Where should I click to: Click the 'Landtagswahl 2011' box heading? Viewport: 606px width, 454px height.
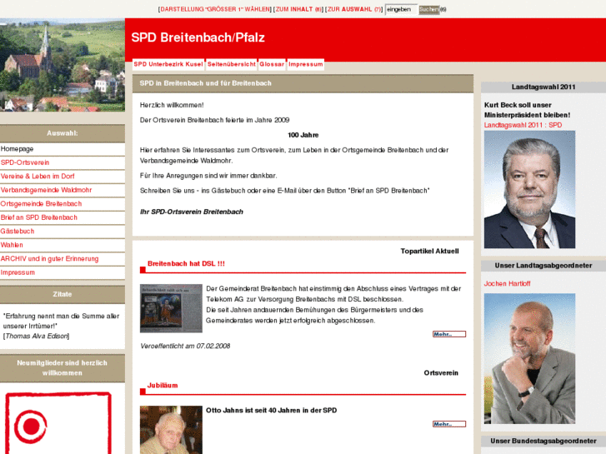point(543,87)
